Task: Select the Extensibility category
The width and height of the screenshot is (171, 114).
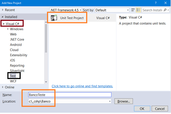Action: click(18, 55)
